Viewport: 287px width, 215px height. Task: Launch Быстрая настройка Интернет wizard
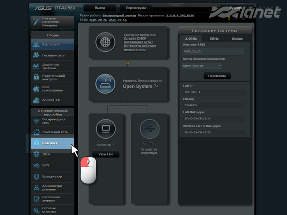52,22
